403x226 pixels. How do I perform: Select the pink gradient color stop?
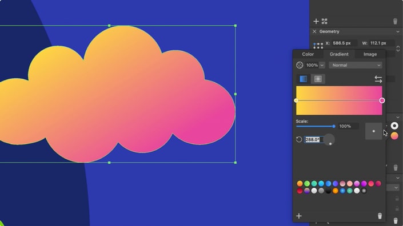[x=382, y=100]
